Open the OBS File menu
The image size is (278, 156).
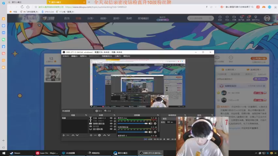point(65,56)
